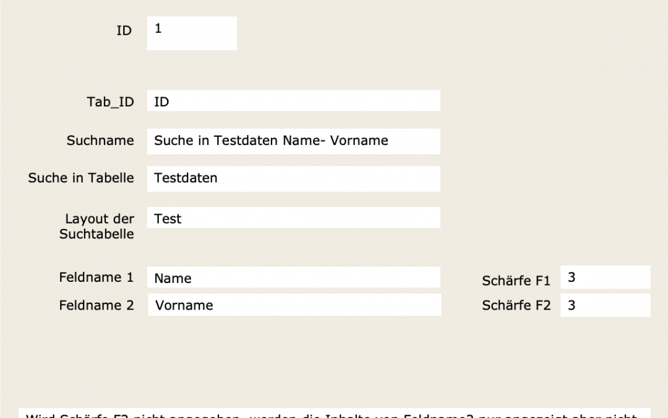Click the ID label text

124,30
